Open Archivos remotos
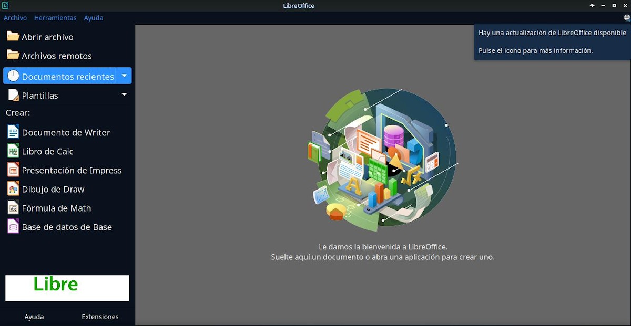The image size is (631, 326). tap(67, 56)
